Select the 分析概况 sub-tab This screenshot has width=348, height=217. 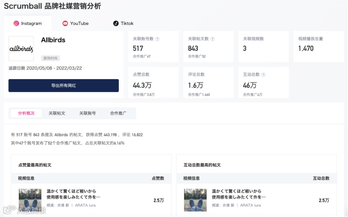[26, 113]
